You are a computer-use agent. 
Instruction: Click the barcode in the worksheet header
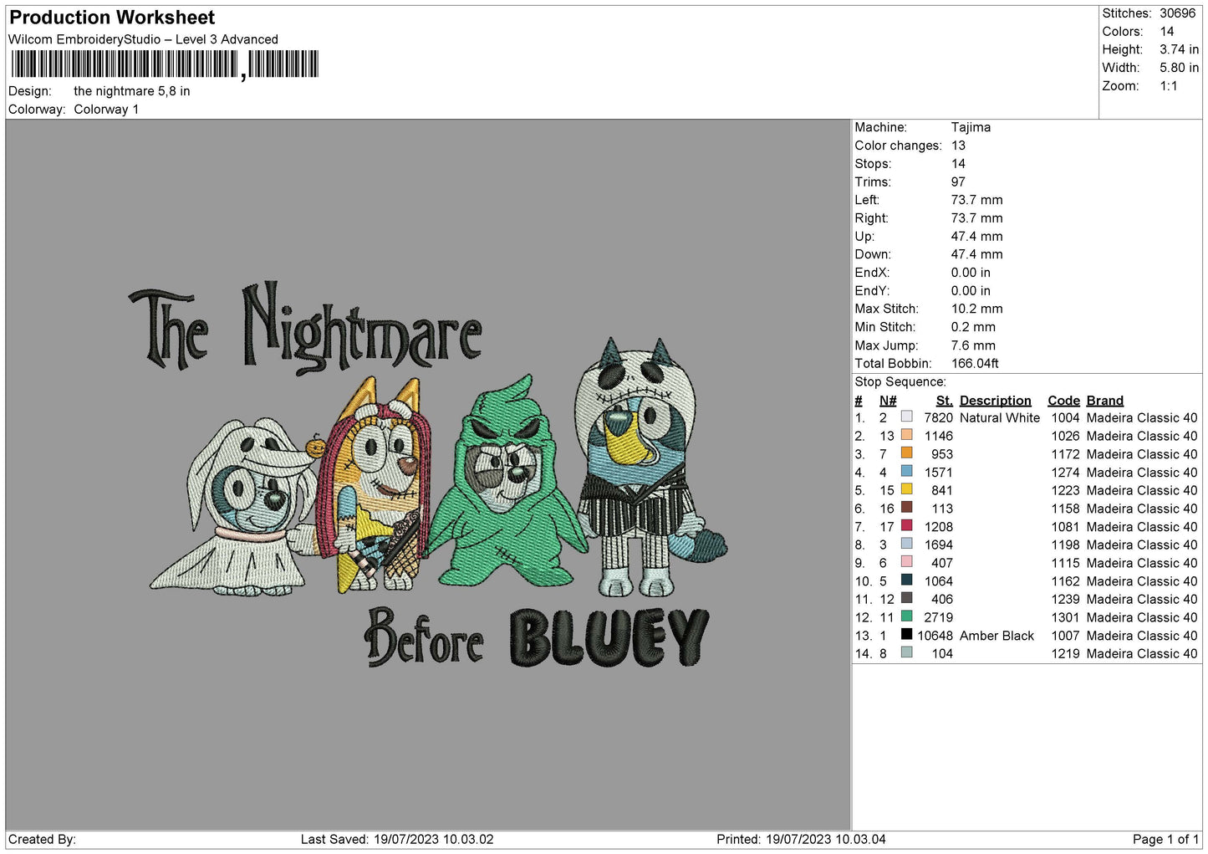(x=165, y=64)
